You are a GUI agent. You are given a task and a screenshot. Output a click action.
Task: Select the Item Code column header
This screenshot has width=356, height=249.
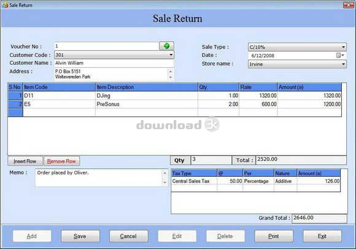[x=60, y=87]
